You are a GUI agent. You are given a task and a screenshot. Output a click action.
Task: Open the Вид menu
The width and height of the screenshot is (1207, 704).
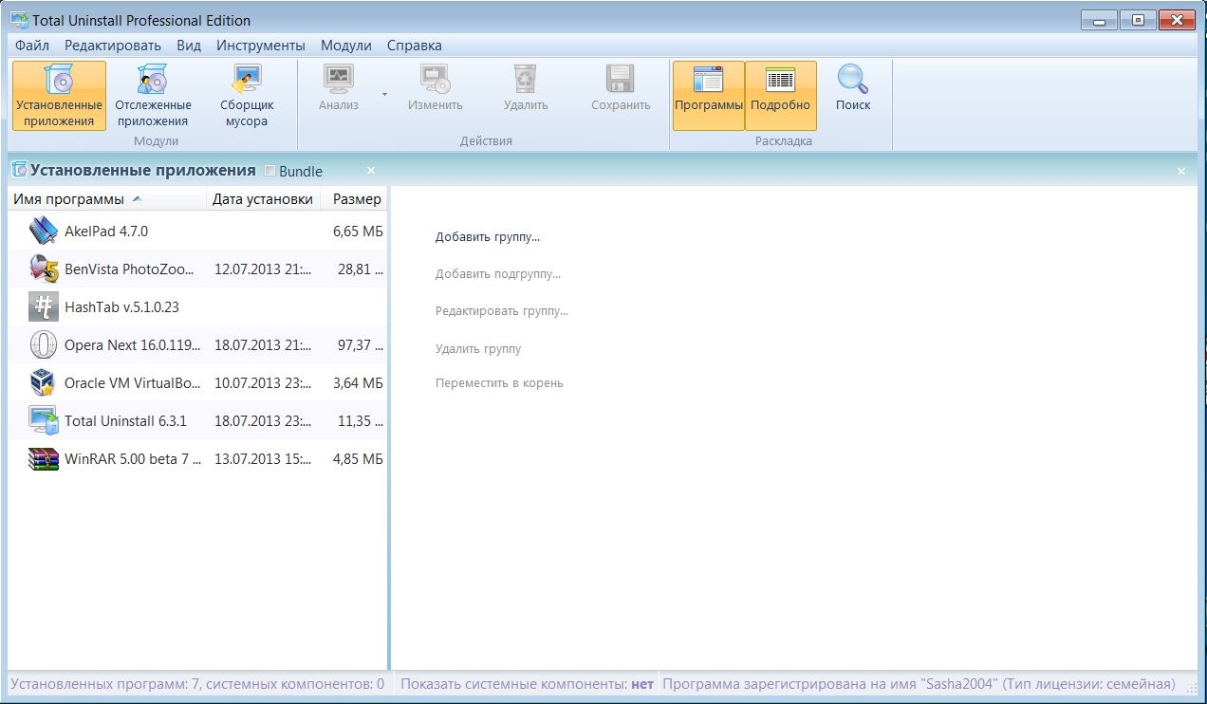[189, 45]
